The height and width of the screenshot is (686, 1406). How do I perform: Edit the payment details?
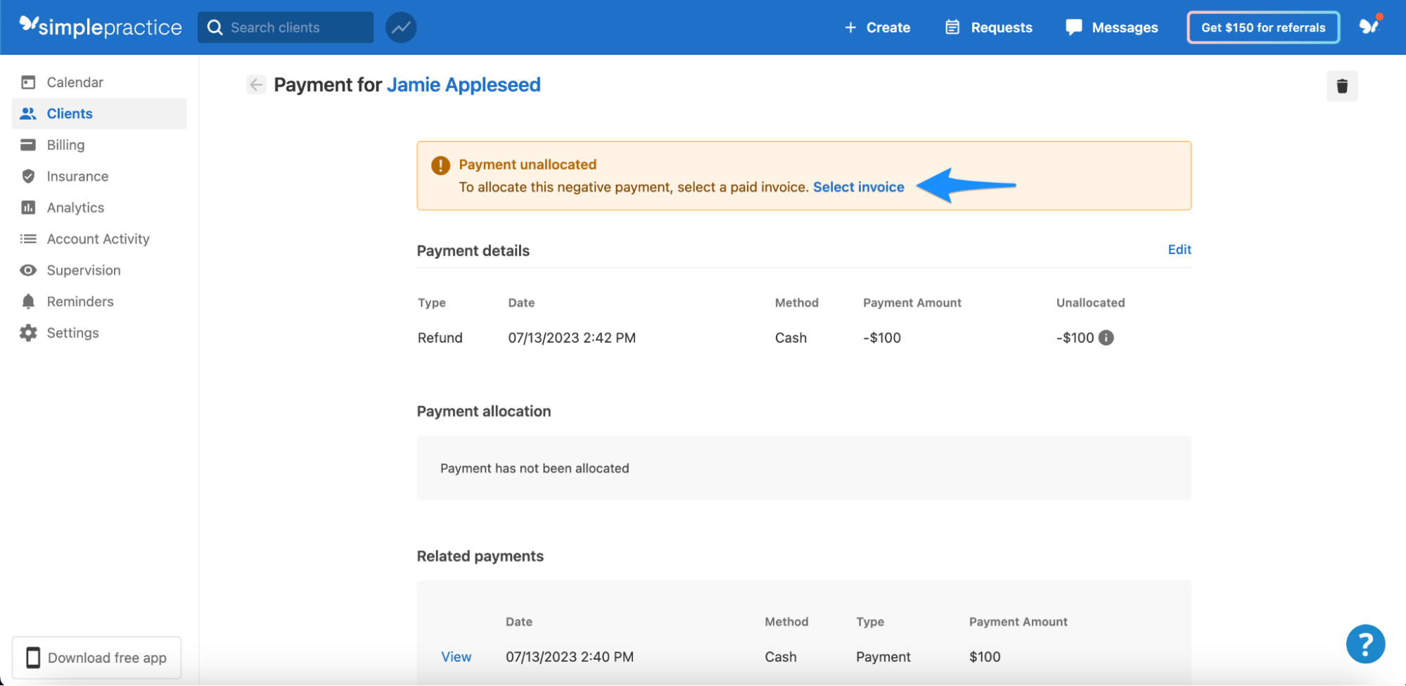1179,249
